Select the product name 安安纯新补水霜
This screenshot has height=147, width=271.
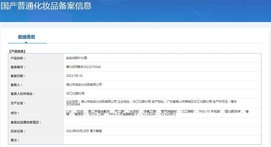76,58
